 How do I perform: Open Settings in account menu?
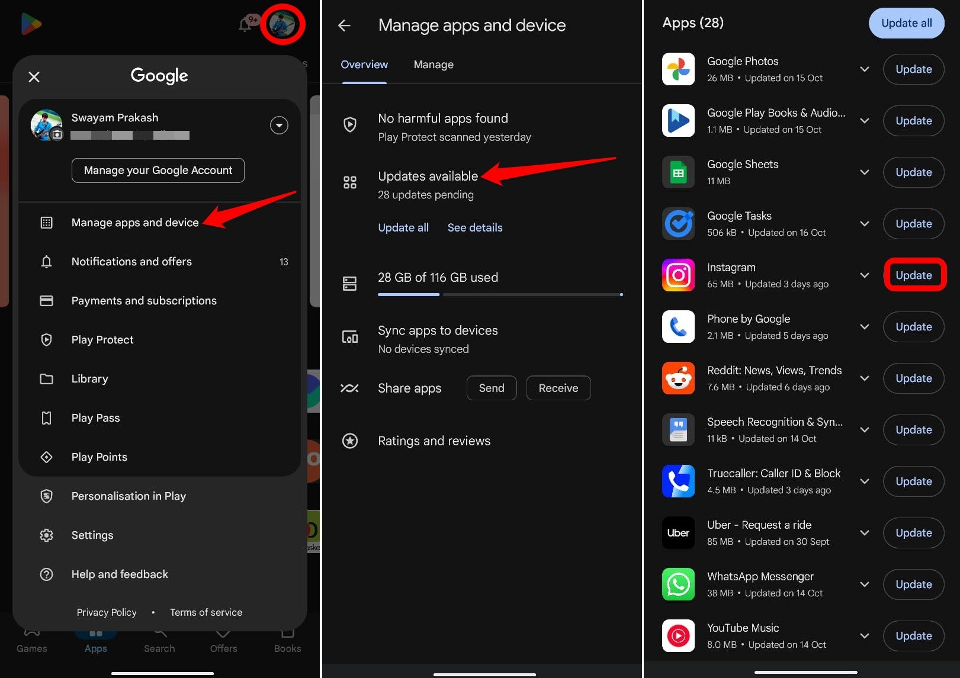tap(160, 535)
